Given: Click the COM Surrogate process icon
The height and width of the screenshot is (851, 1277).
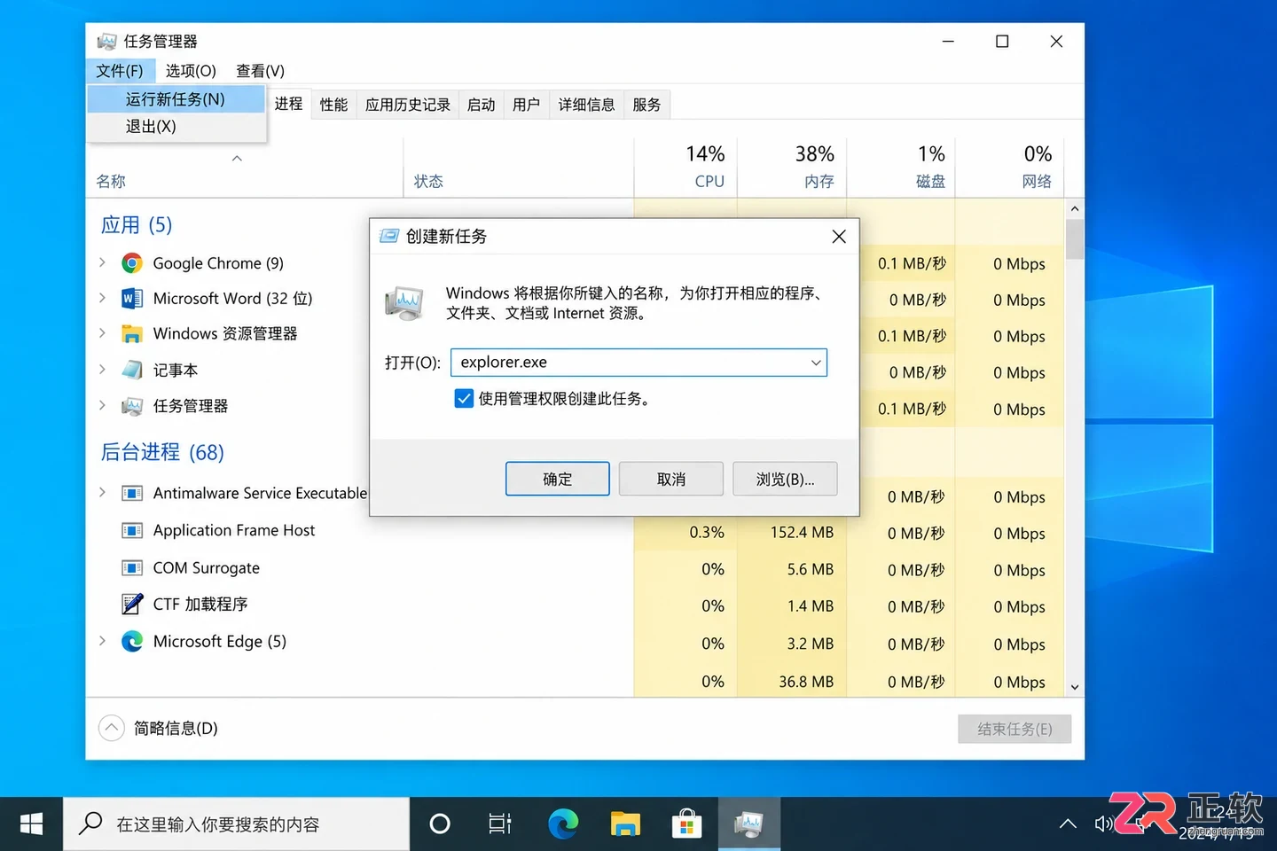Looking at the screenshot, I should [132, 567].
